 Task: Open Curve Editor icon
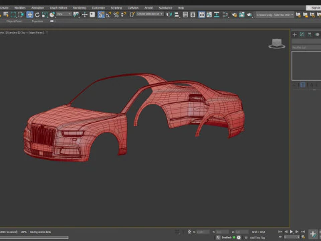coord(209,15)
